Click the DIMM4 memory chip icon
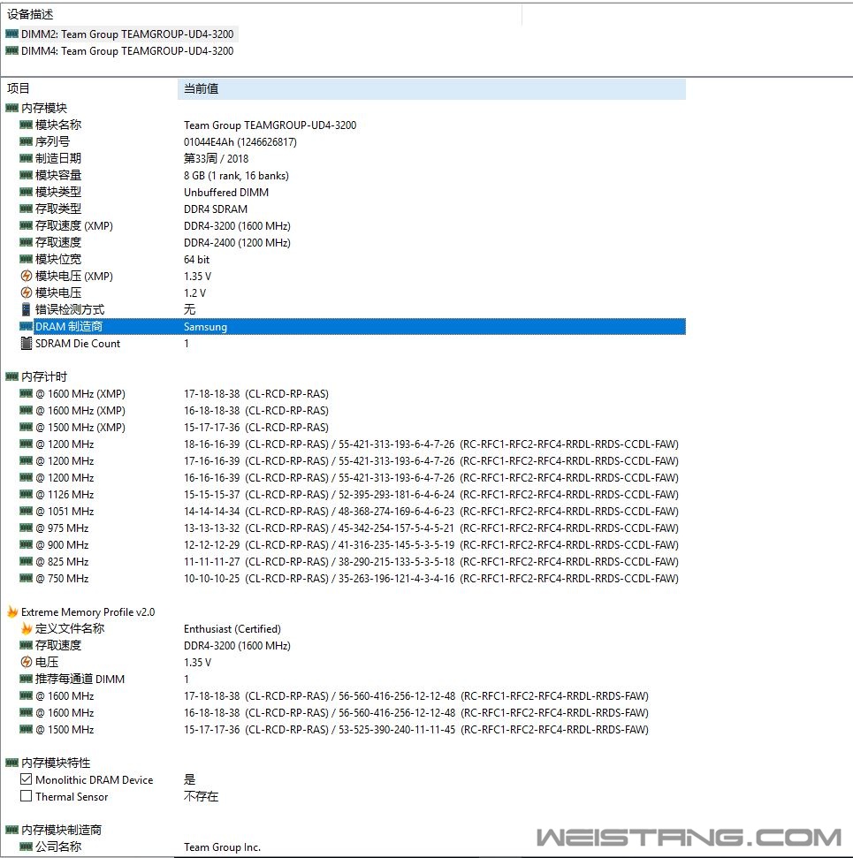Screen dimensions: 853x858 pyautogui.click(x=11, y=51)
